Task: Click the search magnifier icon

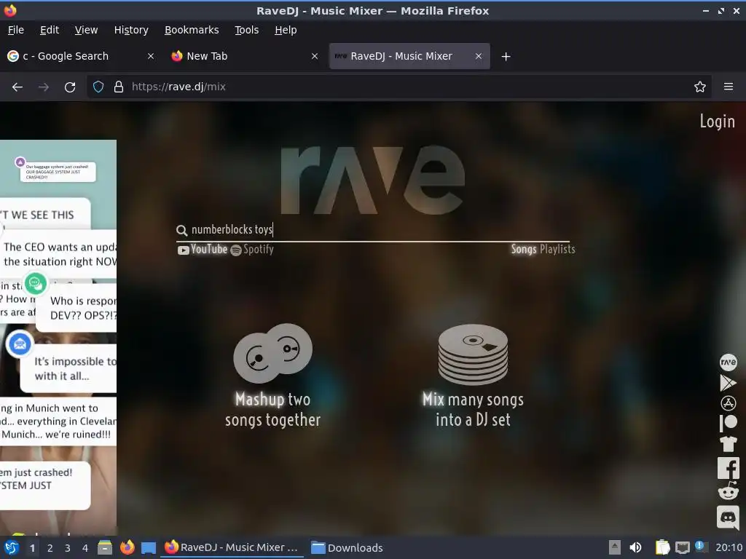Action: click(181, 231)
